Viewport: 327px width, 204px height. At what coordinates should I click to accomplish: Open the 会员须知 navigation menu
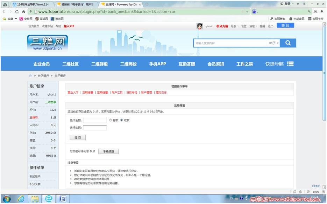coord(216,64)
